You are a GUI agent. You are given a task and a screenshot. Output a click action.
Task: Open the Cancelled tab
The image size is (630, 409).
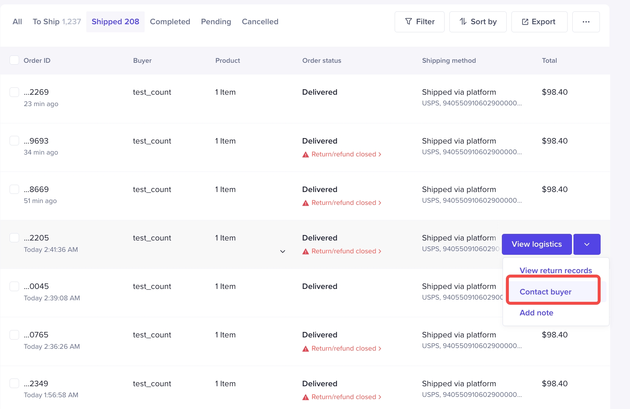click(x=260, y=22)
